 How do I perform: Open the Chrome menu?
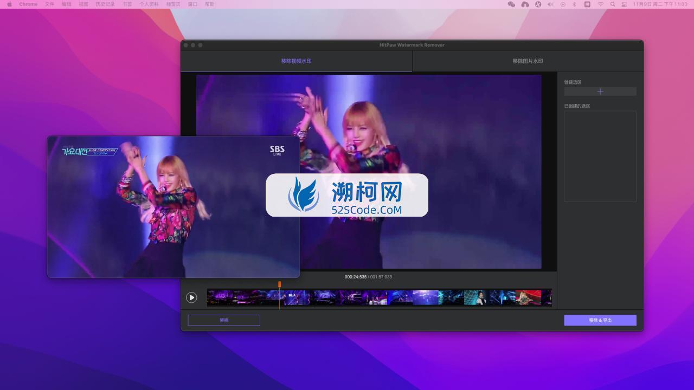coord(28,4)
